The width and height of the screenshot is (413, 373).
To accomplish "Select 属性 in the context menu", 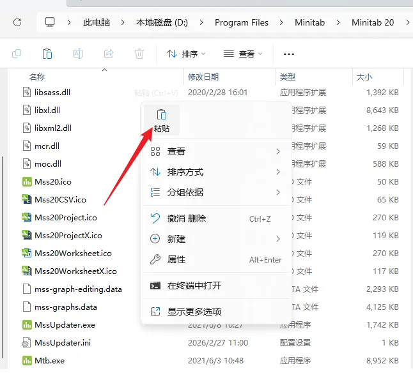I will (x=216, y=260).
